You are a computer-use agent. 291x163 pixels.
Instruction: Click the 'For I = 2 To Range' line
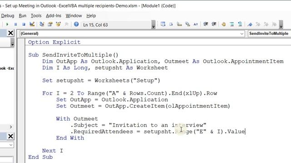[x=130, y=93]
